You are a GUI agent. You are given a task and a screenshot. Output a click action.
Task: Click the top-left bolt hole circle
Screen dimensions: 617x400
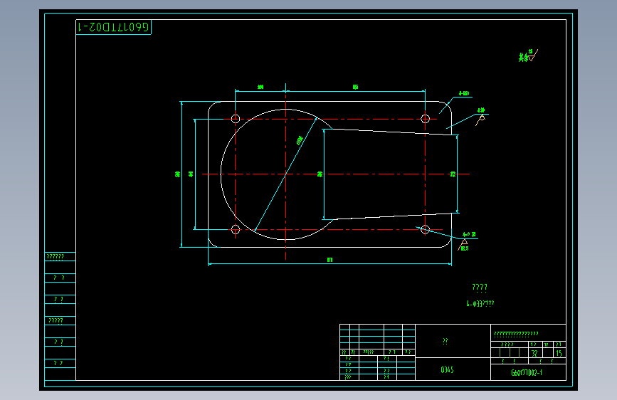236,118
